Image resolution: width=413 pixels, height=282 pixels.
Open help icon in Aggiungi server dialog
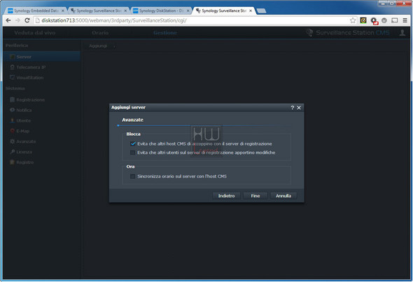293,108
